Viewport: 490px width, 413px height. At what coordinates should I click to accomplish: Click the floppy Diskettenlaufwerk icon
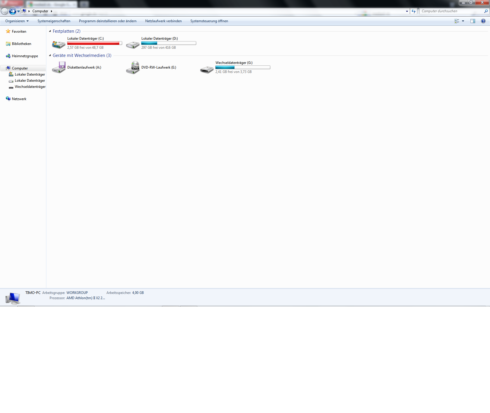coord(59,67)
